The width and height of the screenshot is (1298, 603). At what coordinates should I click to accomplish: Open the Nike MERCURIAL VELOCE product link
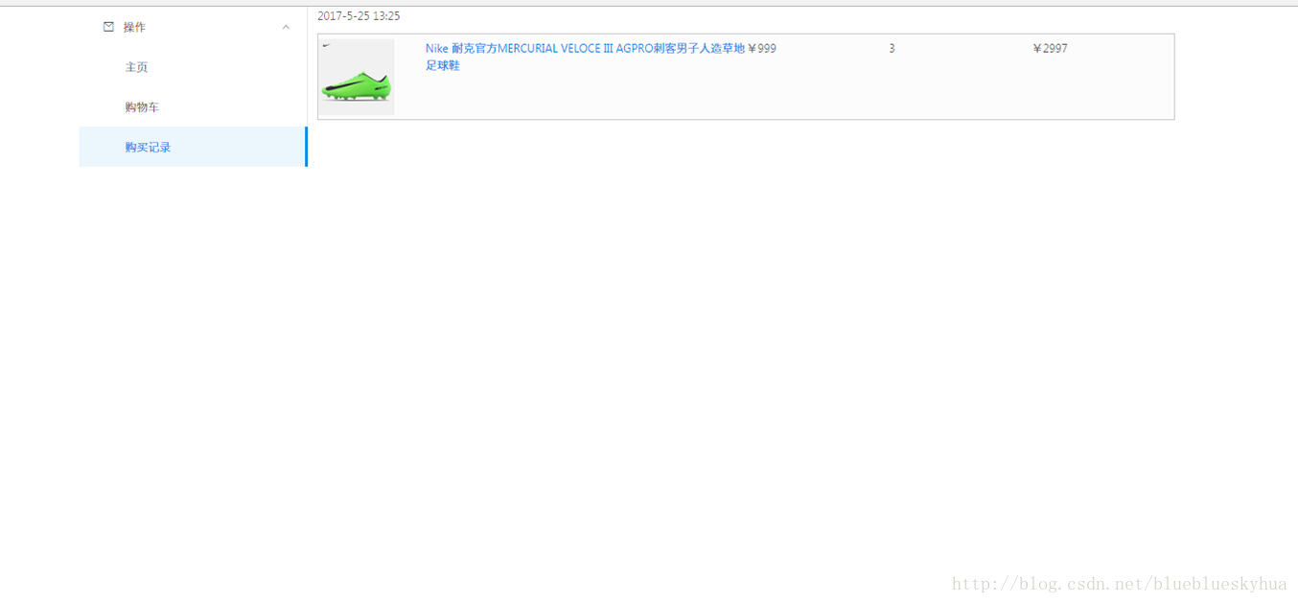(x=585, y=57)
